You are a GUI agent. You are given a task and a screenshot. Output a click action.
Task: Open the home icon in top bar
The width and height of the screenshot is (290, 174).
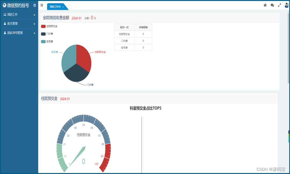pyautogui.click(x=265, y=5)
